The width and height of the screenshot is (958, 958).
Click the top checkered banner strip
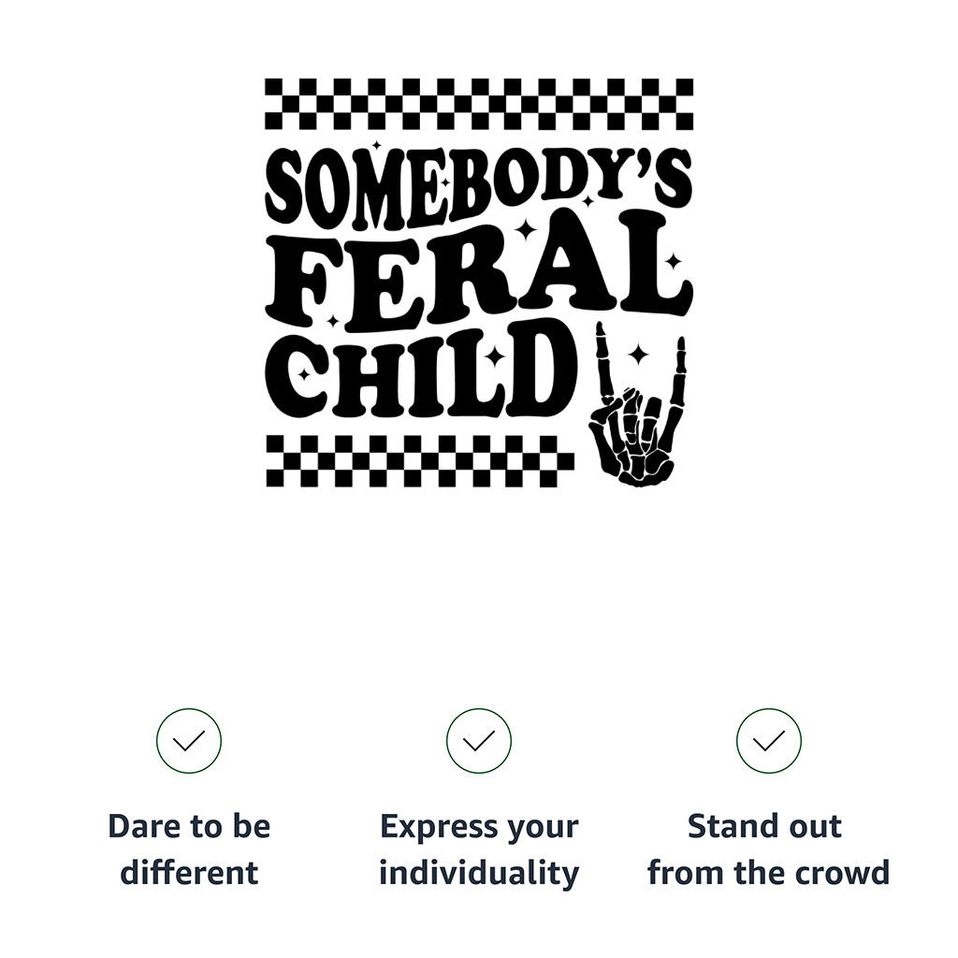pyautogui.click(x=479, y=104)
